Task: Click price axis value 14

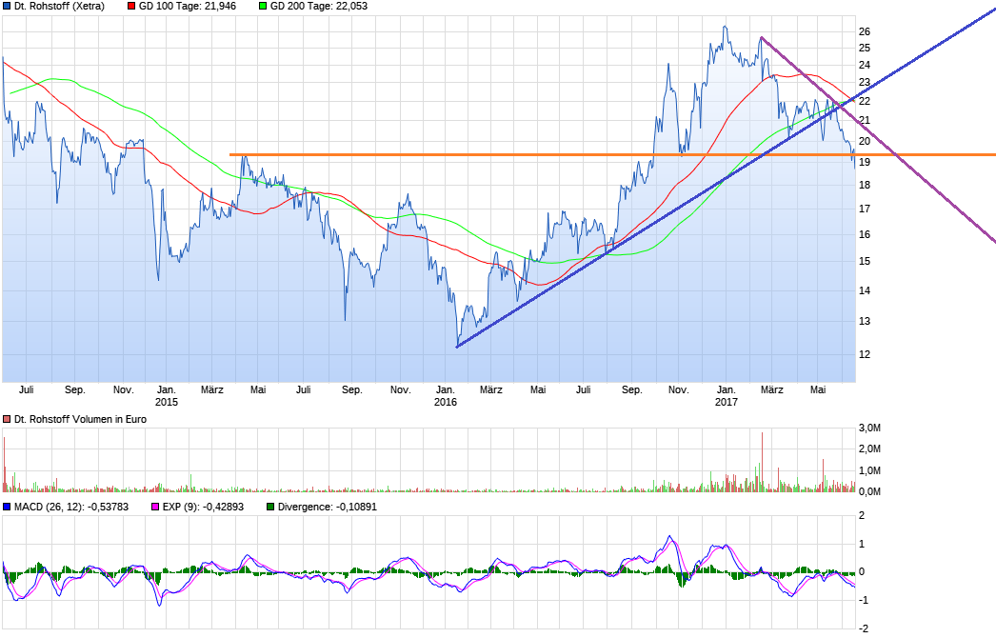Action: [865, 290]
